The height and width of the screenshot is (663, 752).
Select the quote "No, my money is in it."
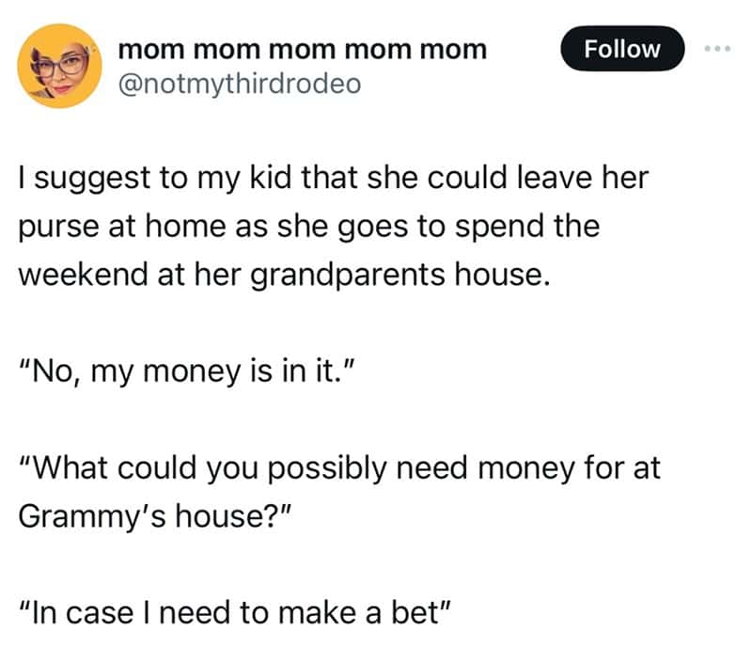tap(186, 372)
